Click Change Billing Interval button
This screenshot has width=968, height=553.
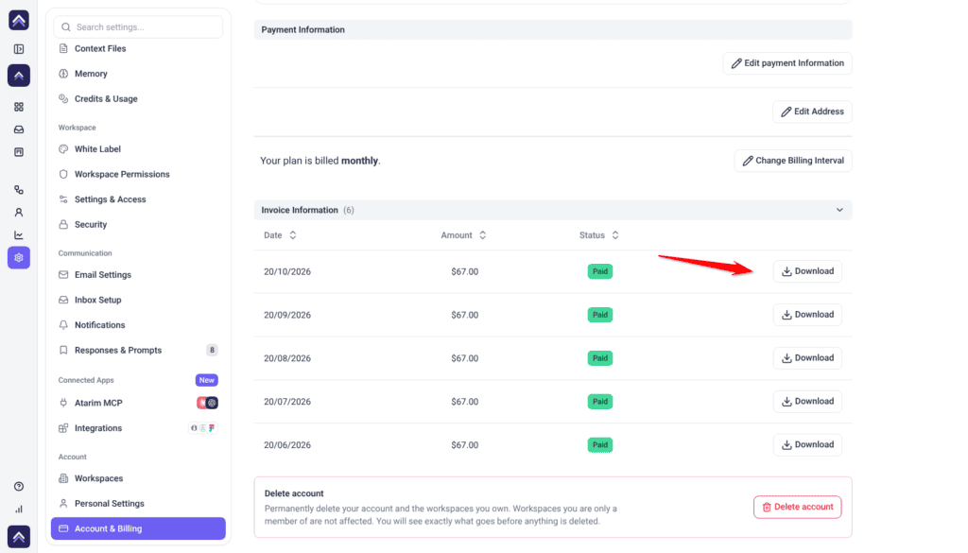point(793,161)
